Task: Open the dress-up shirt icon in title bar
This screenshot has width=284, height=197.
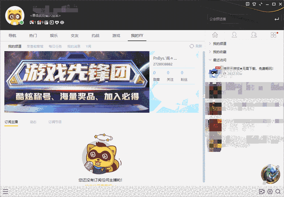Action: coord(254,4)
